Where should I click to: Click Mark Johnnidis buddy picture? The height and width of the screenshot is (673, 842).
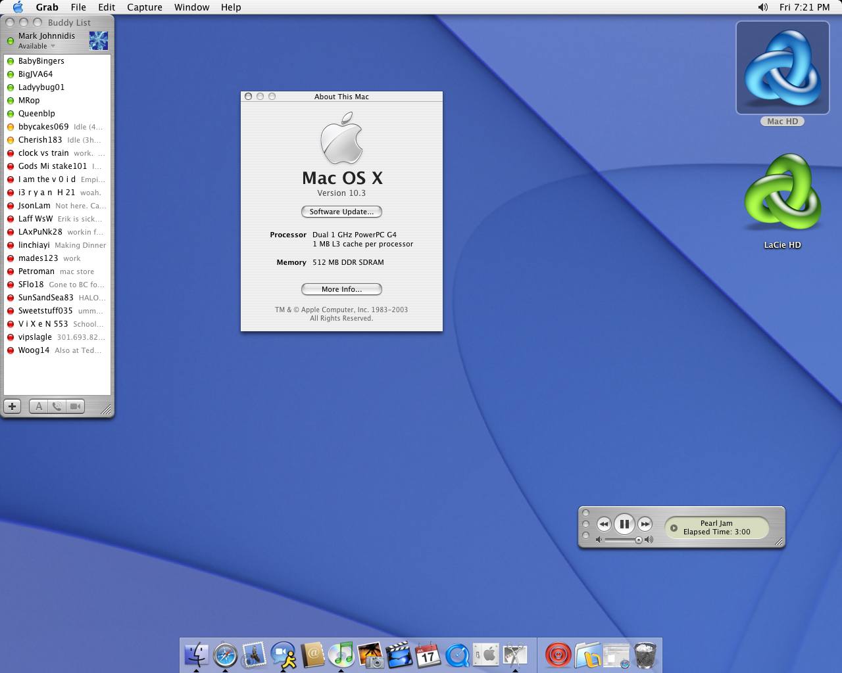click(99, 41)
